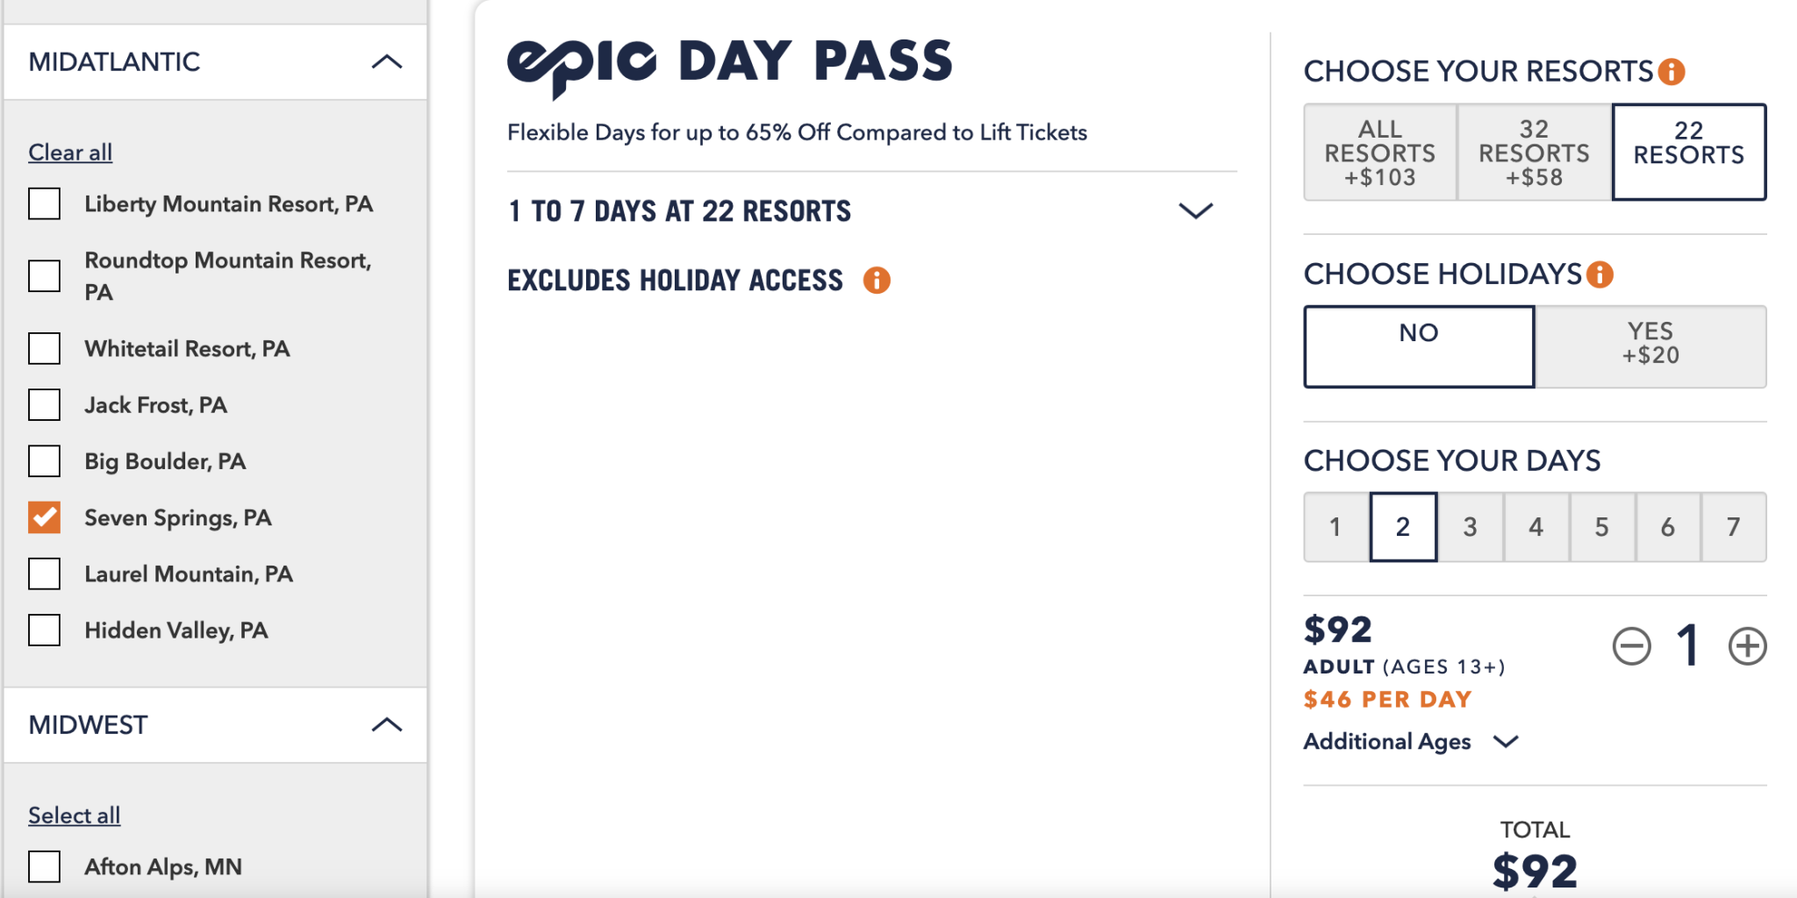Select 5 days in Choose Your Days
1797x898 pixels.
1601,527
